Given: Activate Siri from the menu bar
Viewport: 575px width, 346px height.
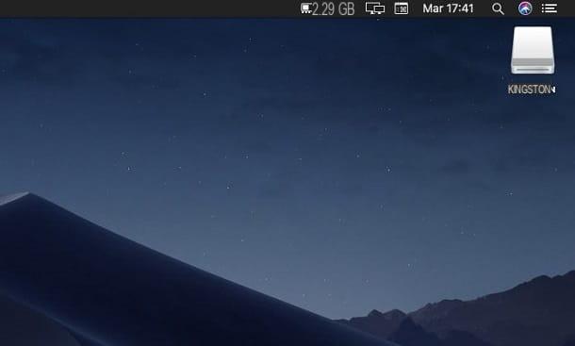Looking at the screenshot, I should pyautogui.click(x=525, y=8).
